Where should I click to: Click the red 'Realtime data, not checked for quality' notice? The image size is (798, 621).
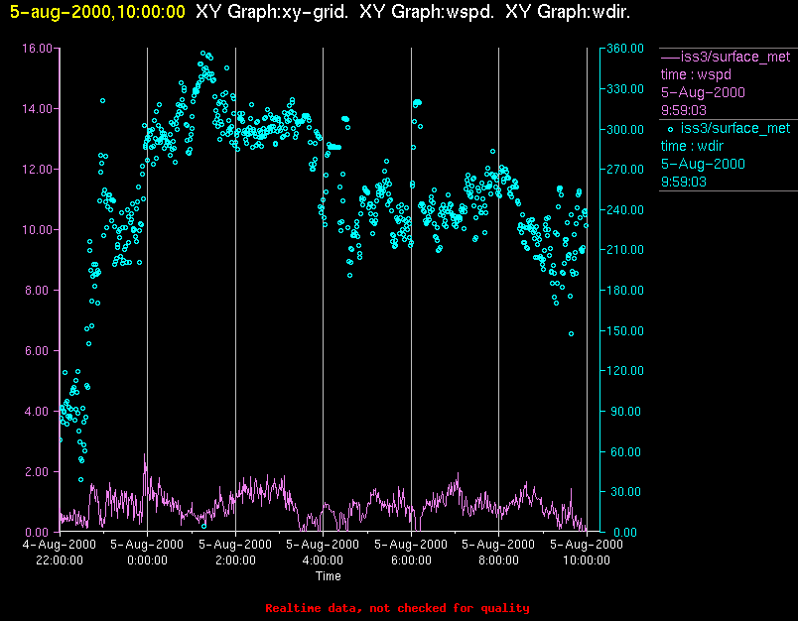(397, 608)
